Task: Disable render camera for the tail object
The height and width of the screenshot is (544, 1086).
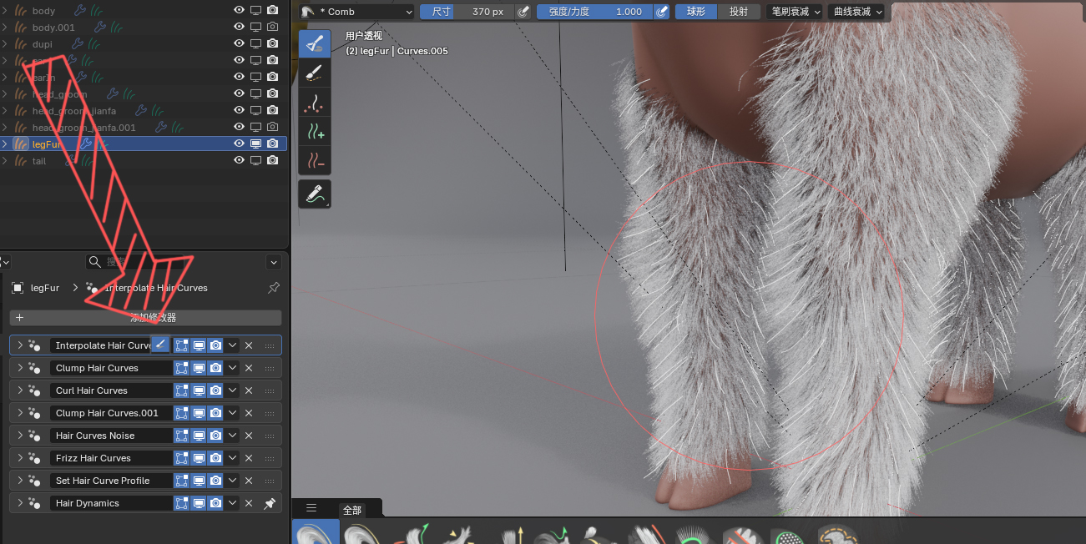Action: tap(272, 160)
